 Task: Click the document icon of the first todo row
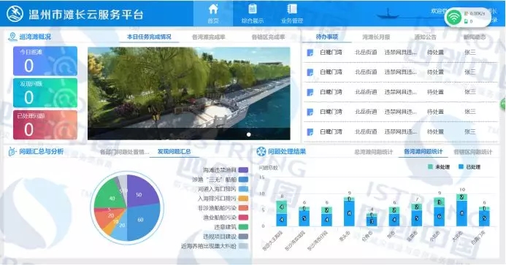point(310,53)
